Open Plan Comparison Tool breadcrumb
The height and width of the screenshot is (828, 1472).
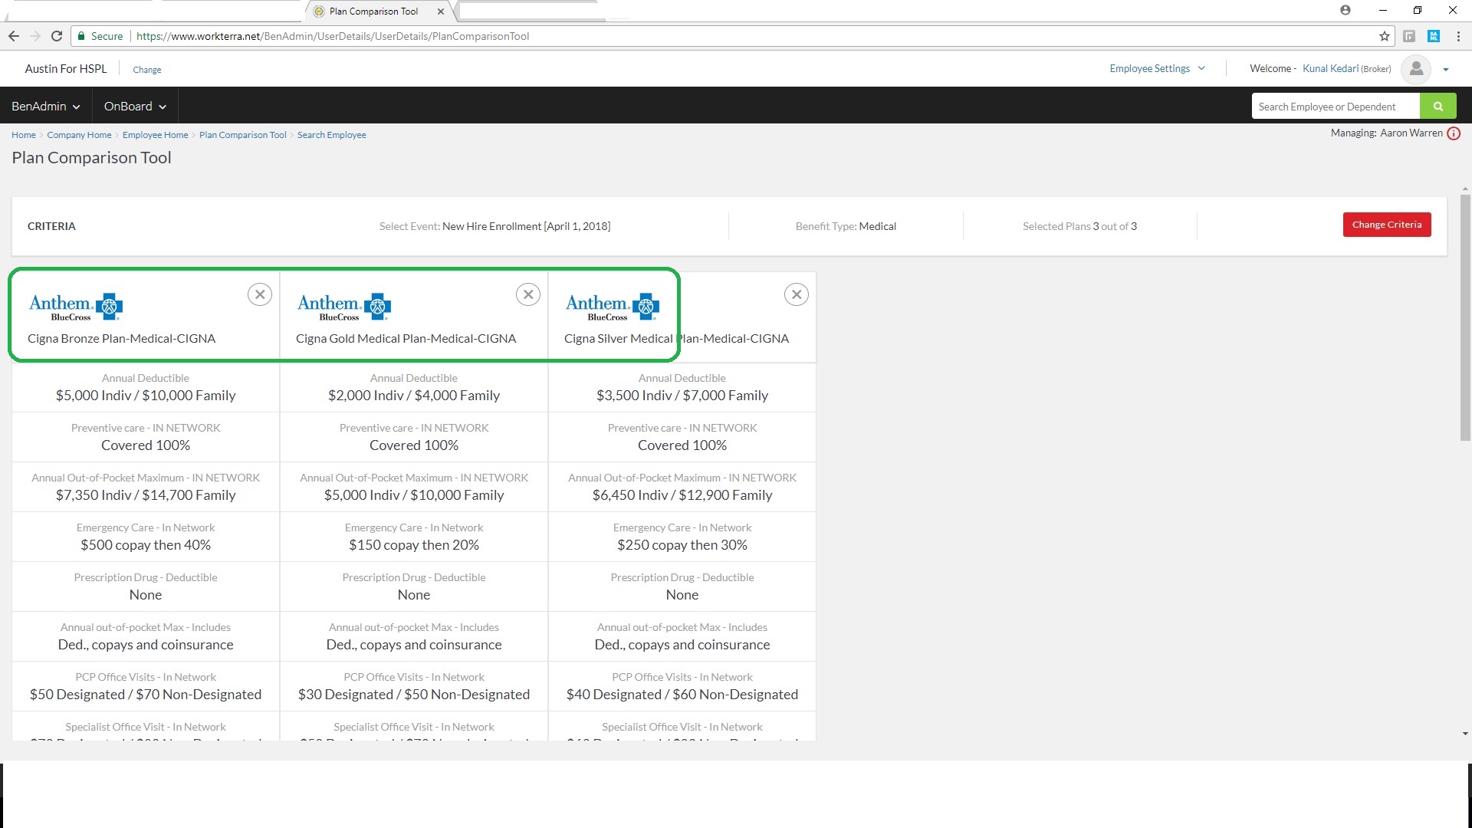click(242, 135)
